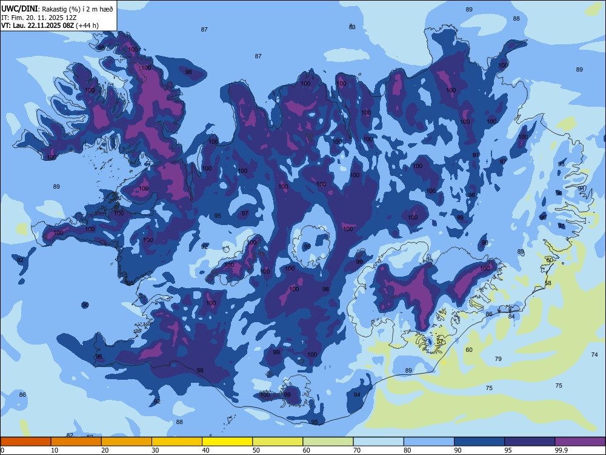Click the legend scale label '70'
This screenshot has height=455, width=606.
coord(357,450)
